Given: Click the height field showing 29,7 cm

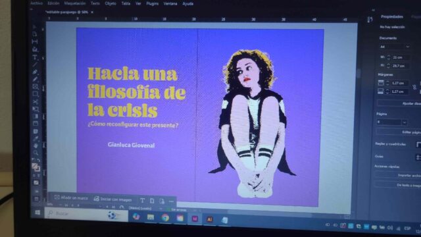Looking at the screenshot, I should pos(401,66).
